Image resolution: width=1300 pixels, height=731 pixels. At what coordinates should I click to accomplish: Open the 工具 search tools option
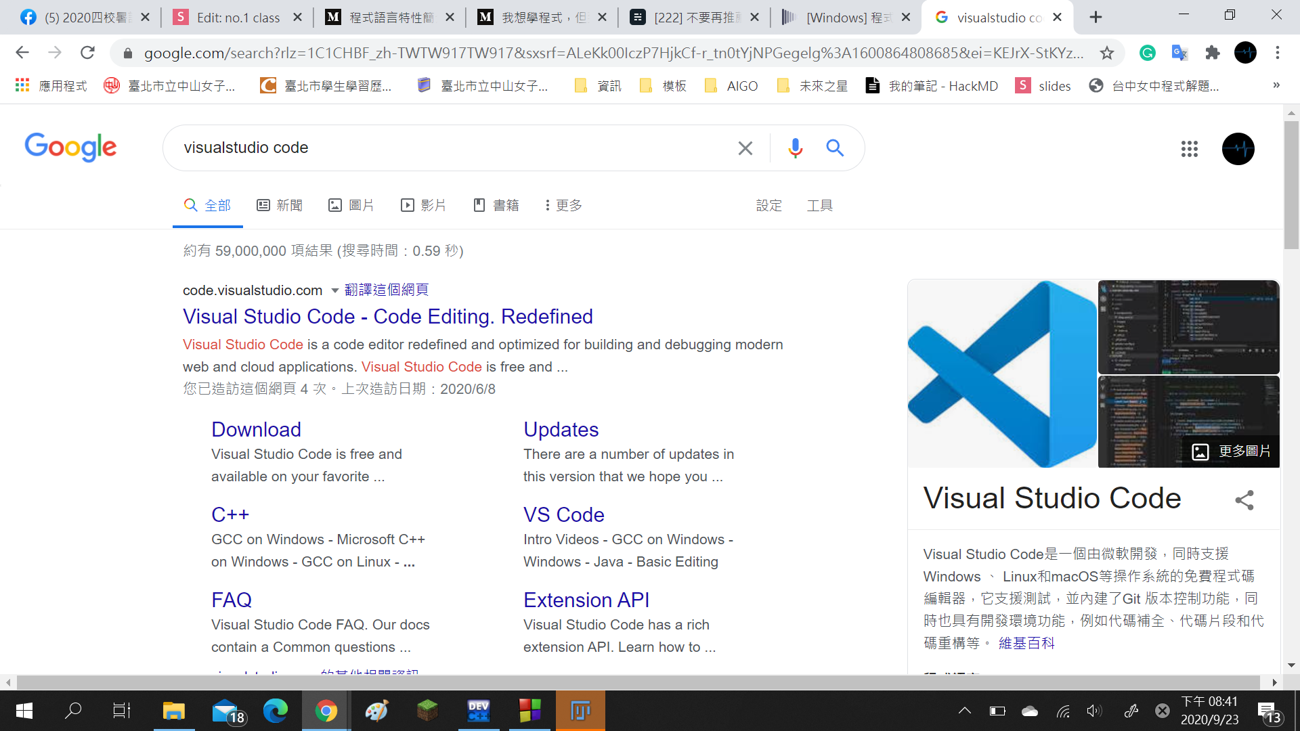(x=819, y=205)
